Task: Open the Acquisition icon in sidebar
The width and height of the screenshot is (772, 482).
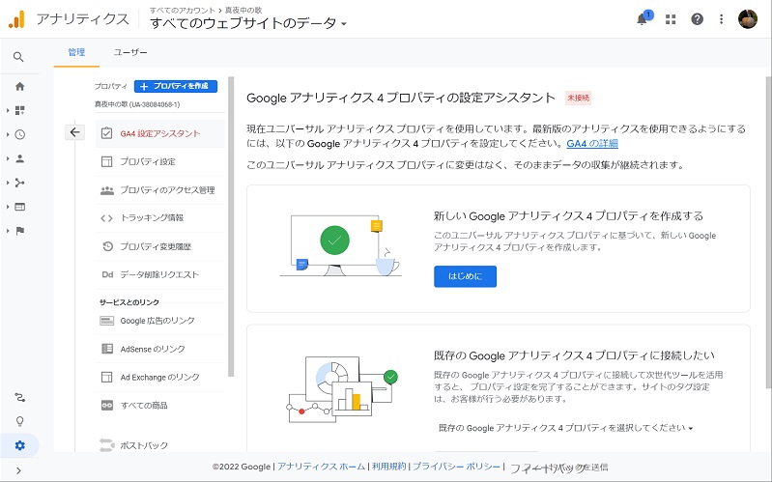Action: (x=19, y=183)
